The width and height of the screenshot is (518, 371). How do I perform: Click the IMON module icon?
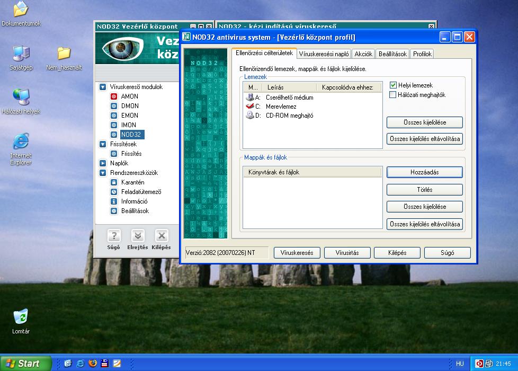(x=114, y=125)
